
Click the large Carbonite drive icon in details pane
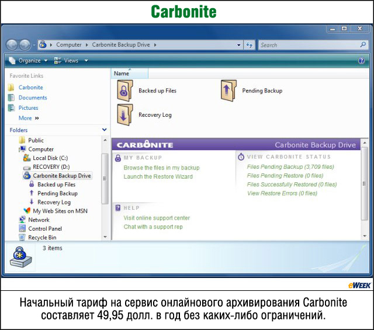[21, 257]
